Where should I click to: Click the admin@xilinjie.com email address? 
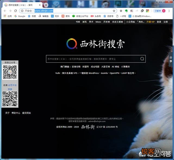(97, 121)
